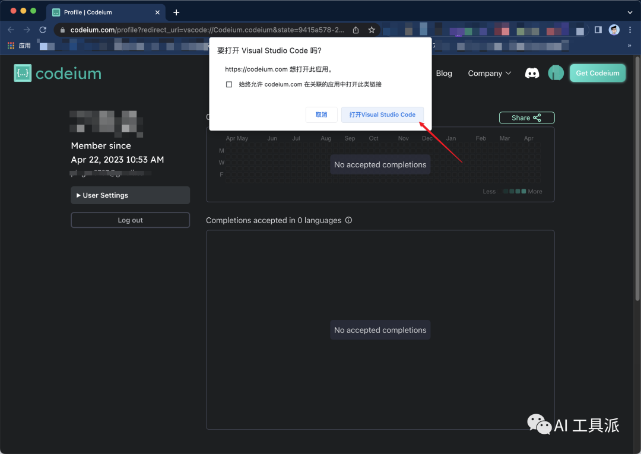Screen dimensions: 641x454
Task: Expand User Settings section
Action: pyautogui.click(x=130, y=195)
